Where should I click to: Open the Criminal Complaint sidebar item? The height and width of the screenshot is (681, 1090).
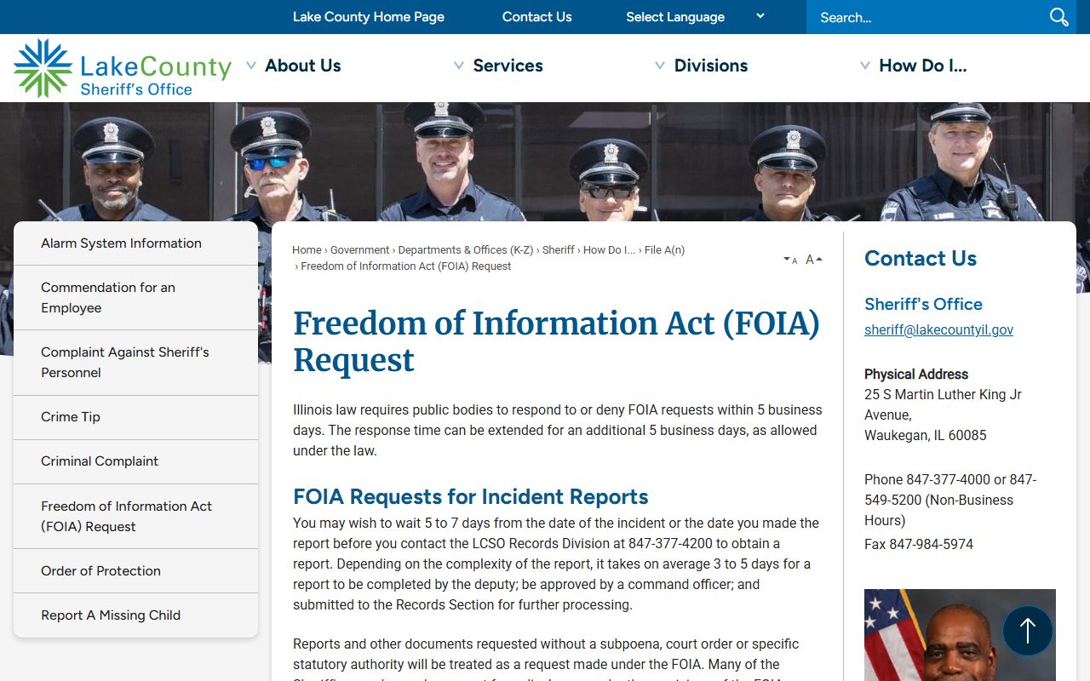(x=135, y=461)
